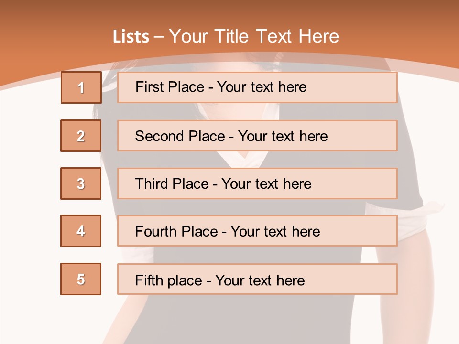
Task: Click the Second Place text bar
Action: click(x=257, y=136)
